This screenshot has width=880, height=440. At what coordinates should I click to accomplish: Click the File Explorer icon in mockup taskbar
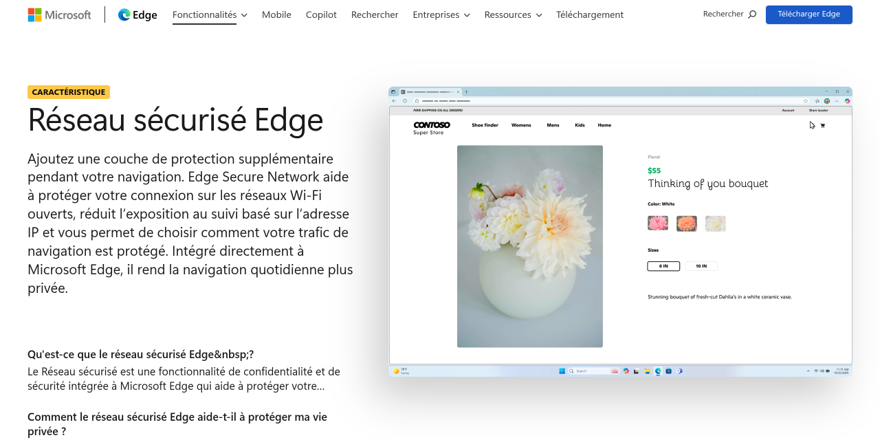pos(648,371)
